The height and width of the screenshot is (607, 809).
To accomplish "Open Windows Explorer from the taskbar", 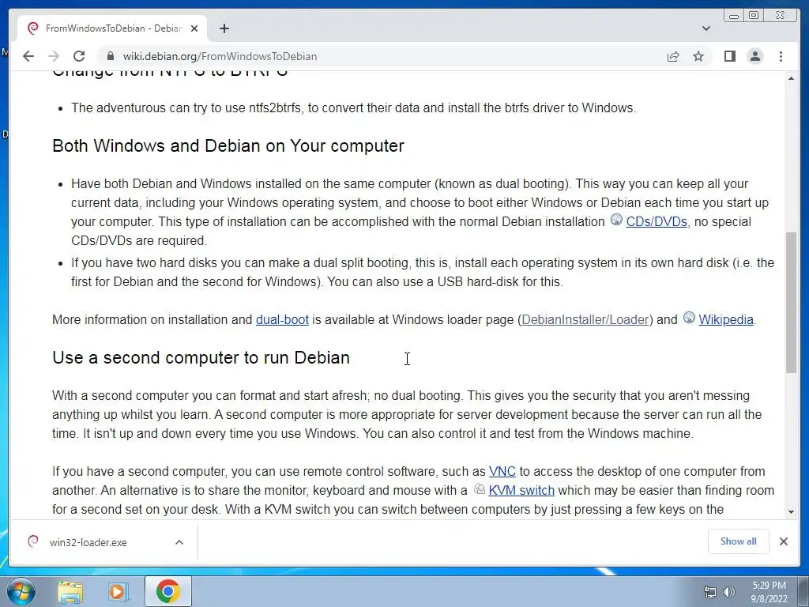I will coord(70,592).
